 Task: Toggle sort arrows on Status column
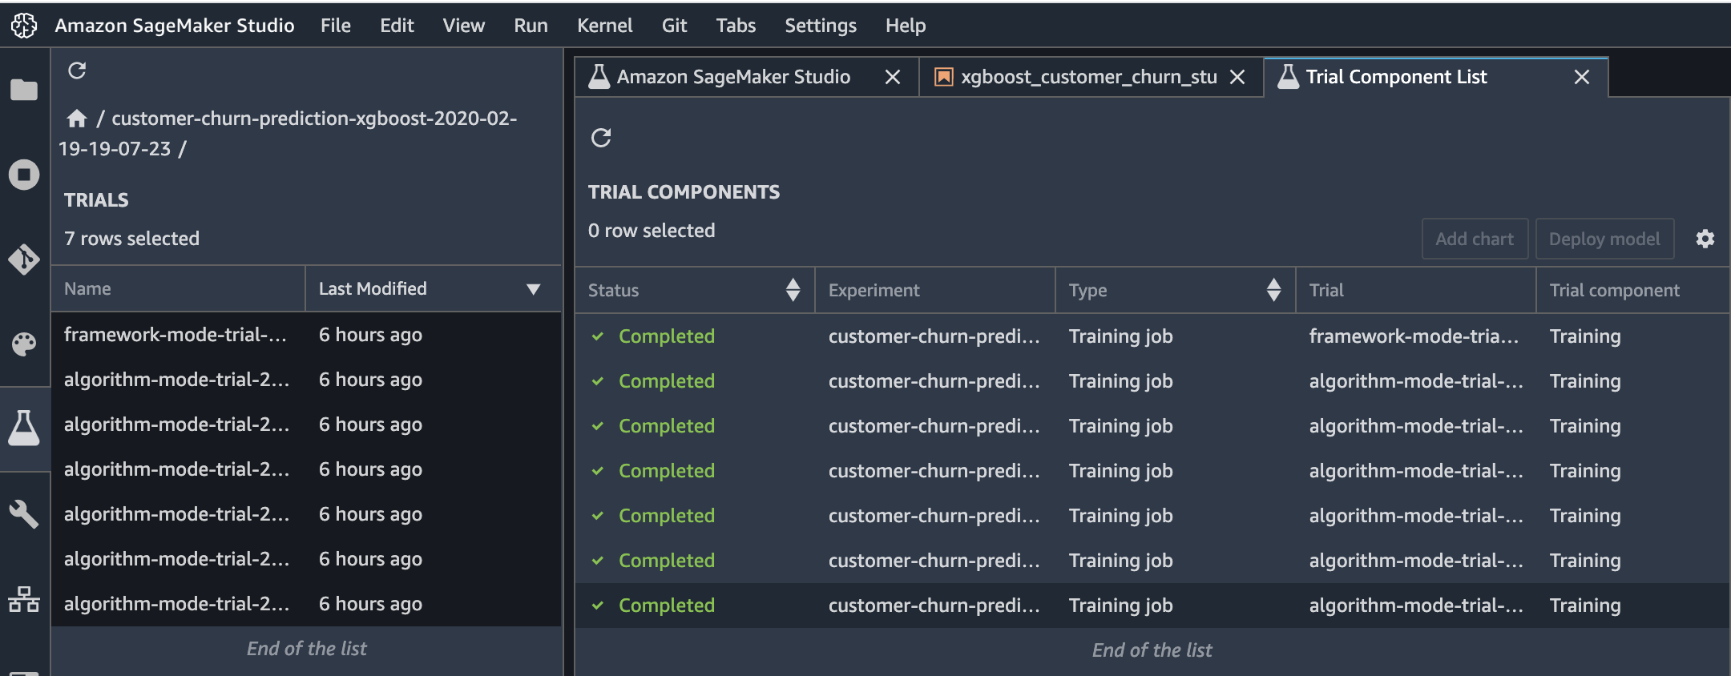pyautogui.click(x=793, y=290)
